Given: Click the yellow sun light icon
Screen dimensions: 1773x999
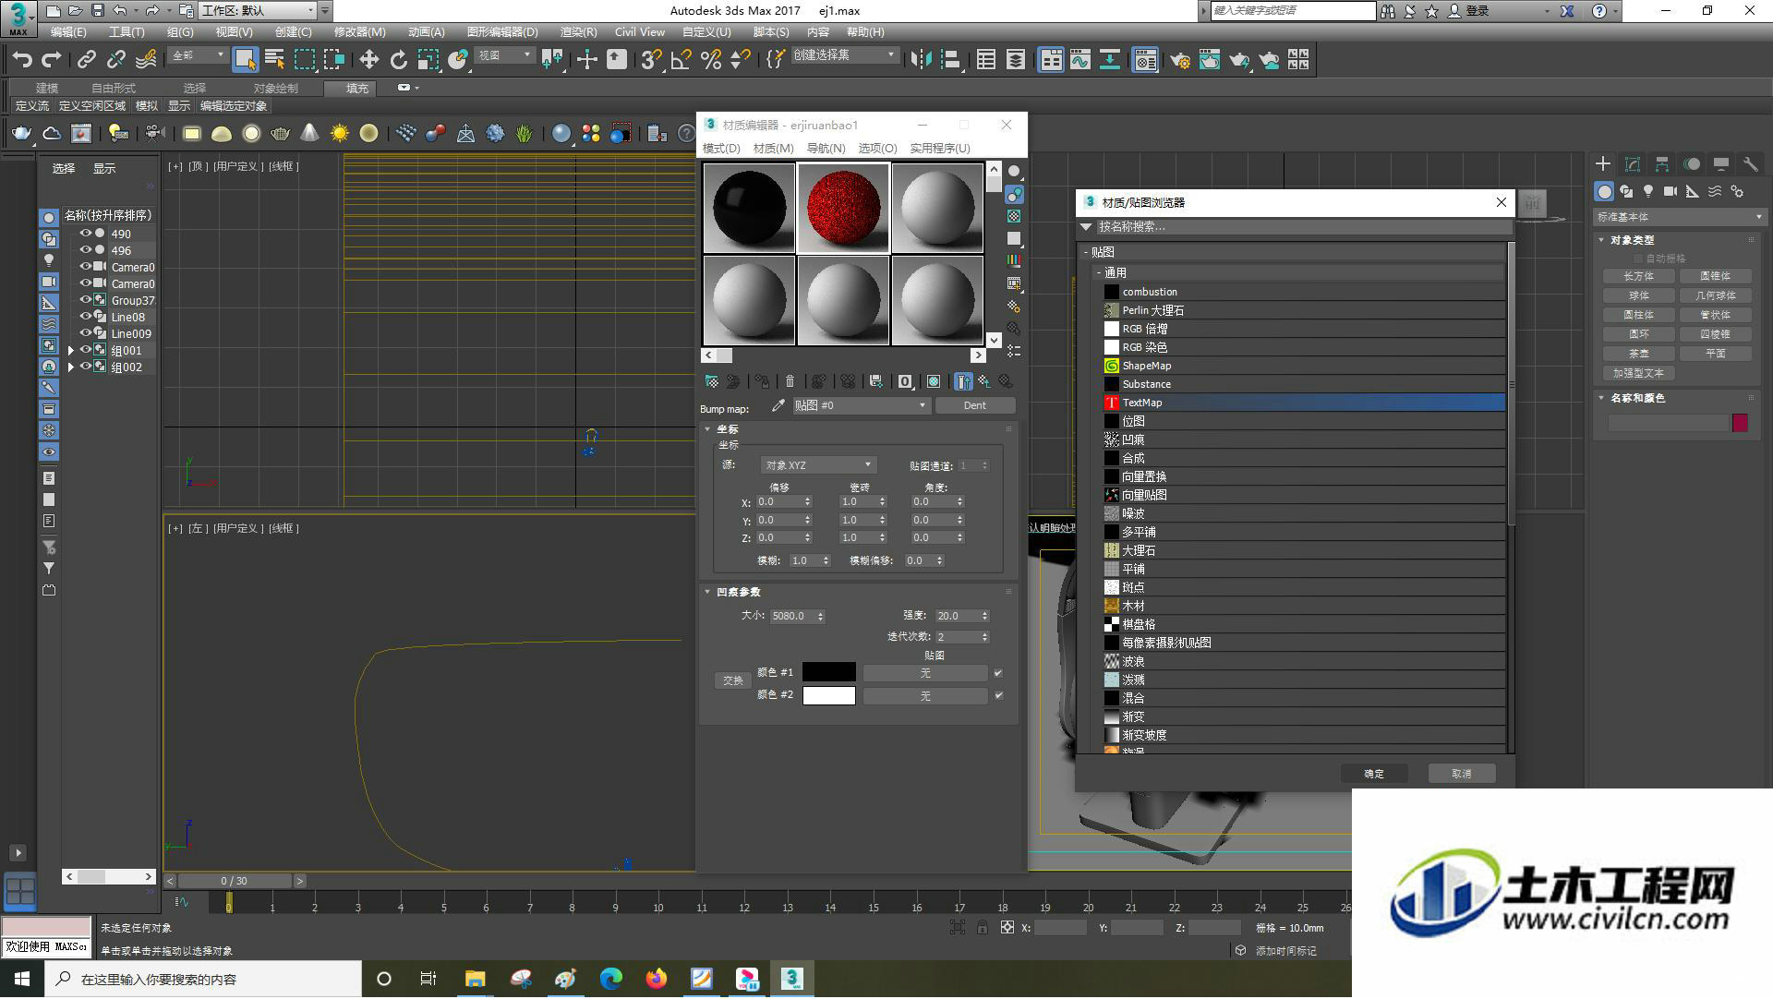Looking at the screenshot, I should pyautogui.click(x=339, y=134).
